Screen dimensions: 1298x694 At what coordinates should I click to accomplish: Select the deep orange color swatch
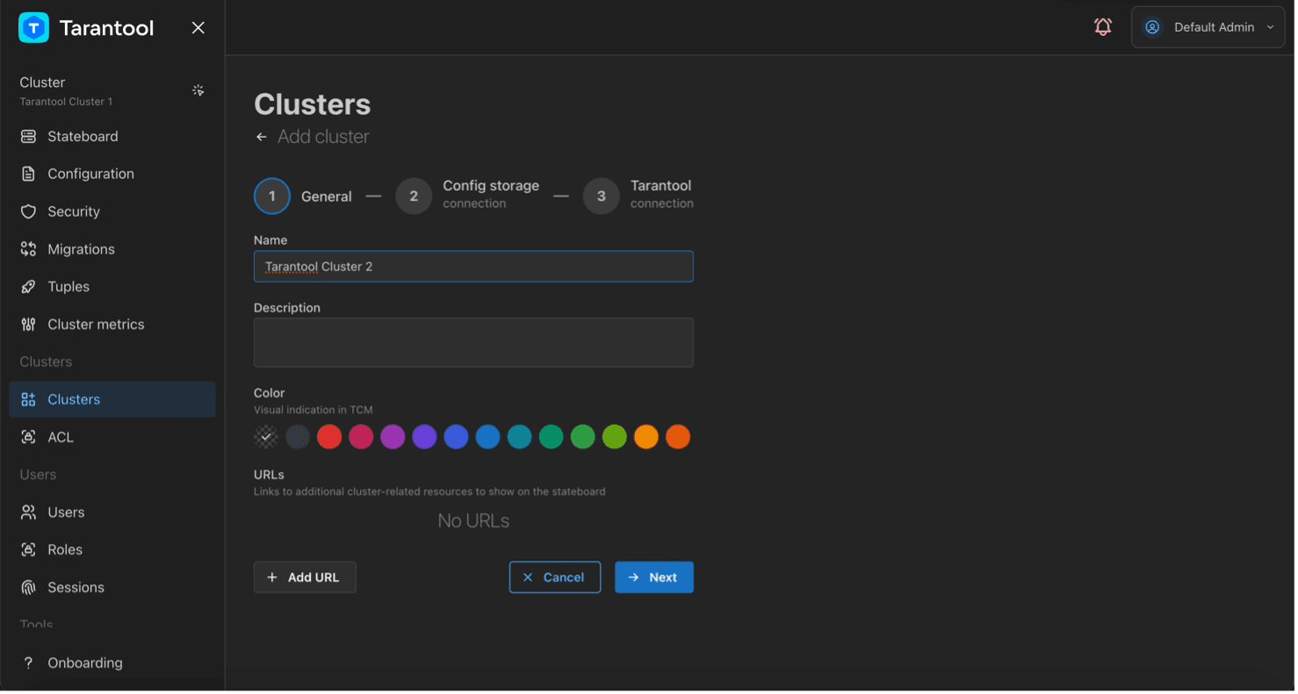[x=677, y=437]
